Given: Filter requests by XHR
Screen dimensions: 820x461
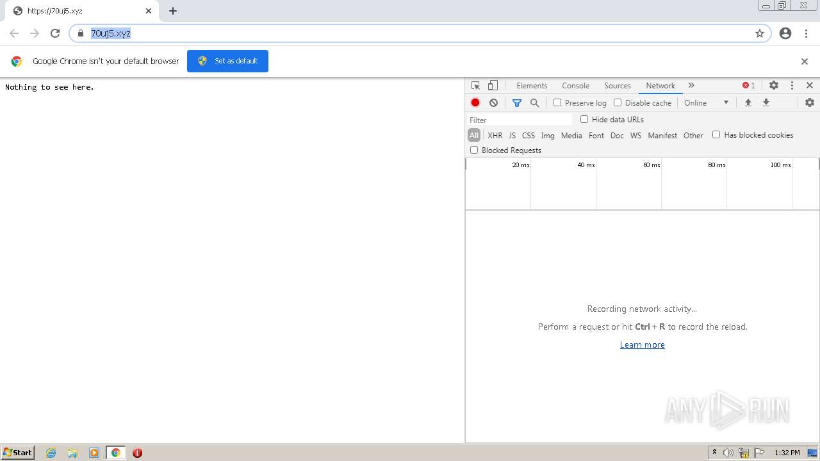Looking at the screenshot, I should click(495, 135).
